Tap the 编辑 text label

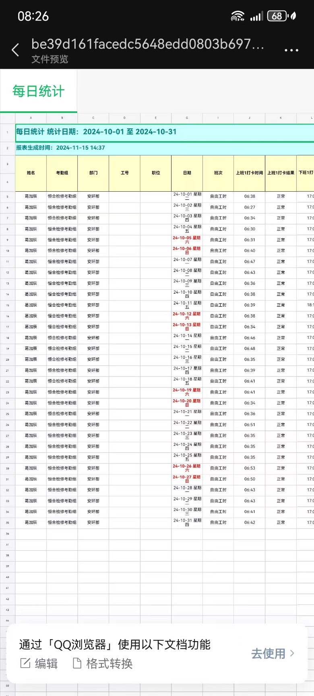[x=46, y=663]
